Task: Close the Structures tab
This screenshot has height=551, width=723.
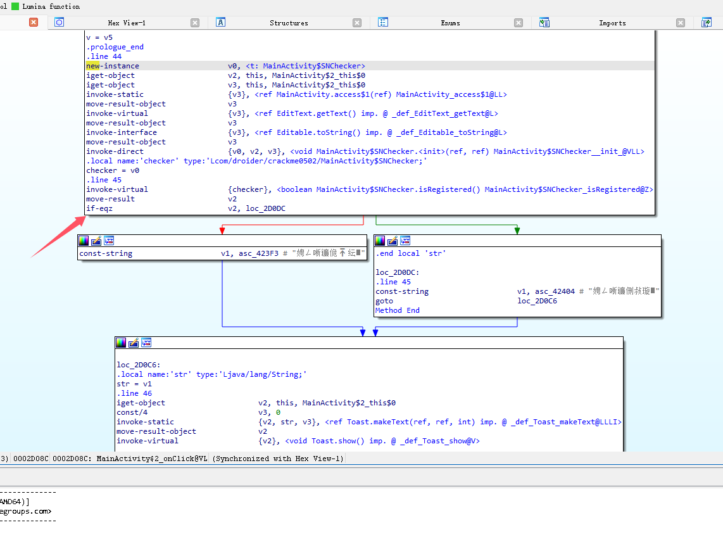Action: [x=358, y=23]
